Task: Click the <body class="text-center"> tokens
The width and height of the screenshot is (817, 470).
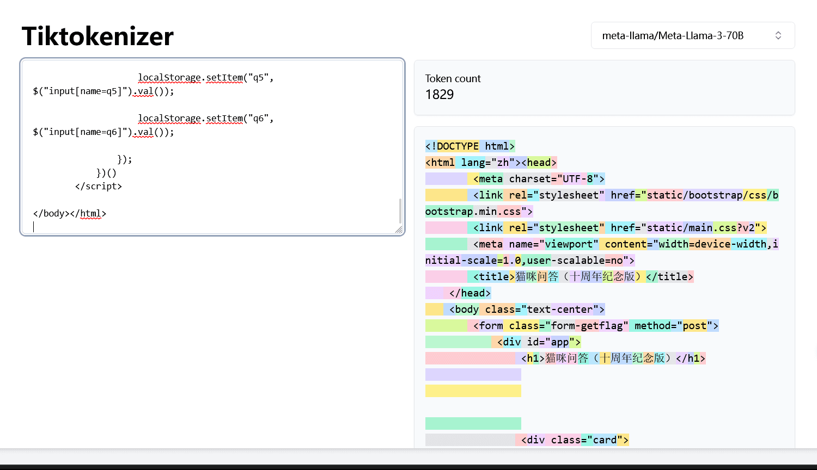Action: [x=527, y=309]
